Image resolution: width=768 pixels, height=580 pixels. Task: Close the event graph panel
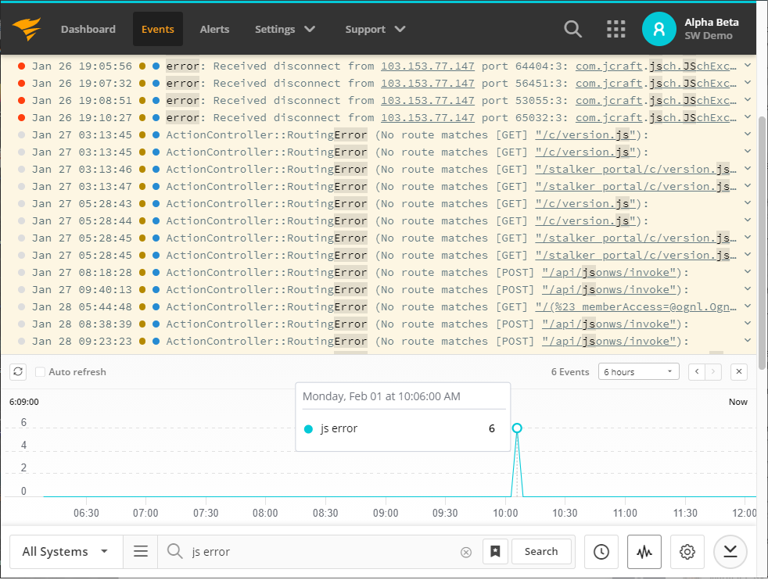click(739, 372)
